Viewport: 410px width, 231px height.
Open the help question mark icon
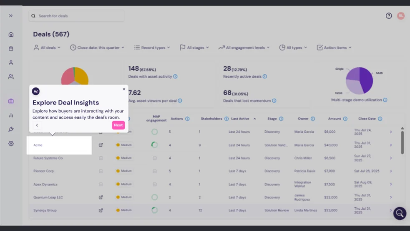[x=389, y=16]
